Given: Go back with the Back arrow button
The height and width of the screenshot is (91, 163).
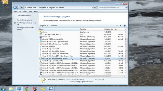Looking at the screenshot, I should [15, 8].
